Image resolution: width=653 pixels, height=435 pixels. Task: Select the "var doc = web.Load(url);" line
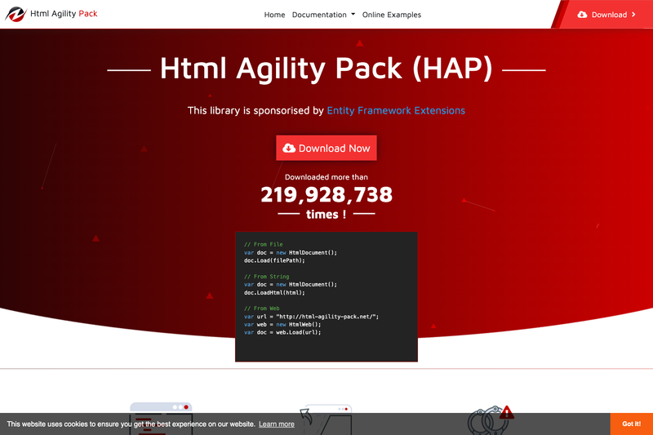[282, 332]
